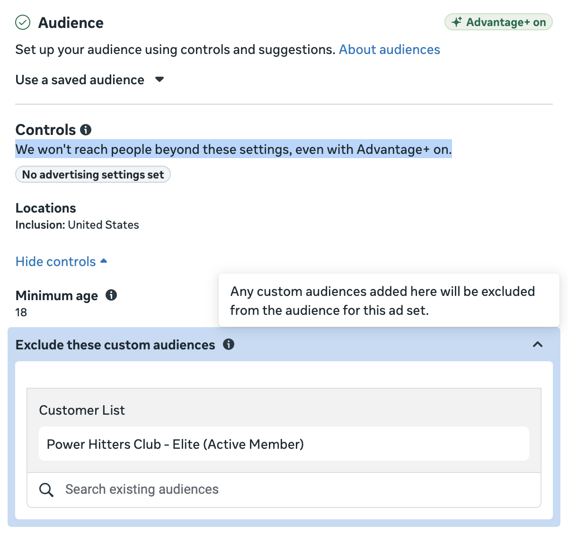Click the Customer List group header
The height and width of the screenshot is (534, 568).
(82, 410)
